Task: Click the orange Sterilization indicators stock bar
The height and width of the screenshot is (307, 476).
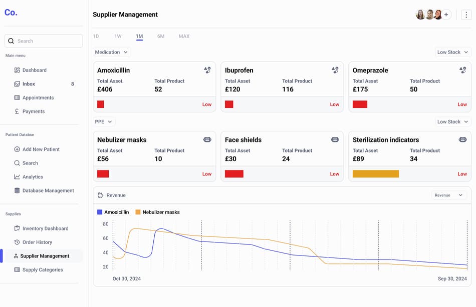Action: point(376,174)
